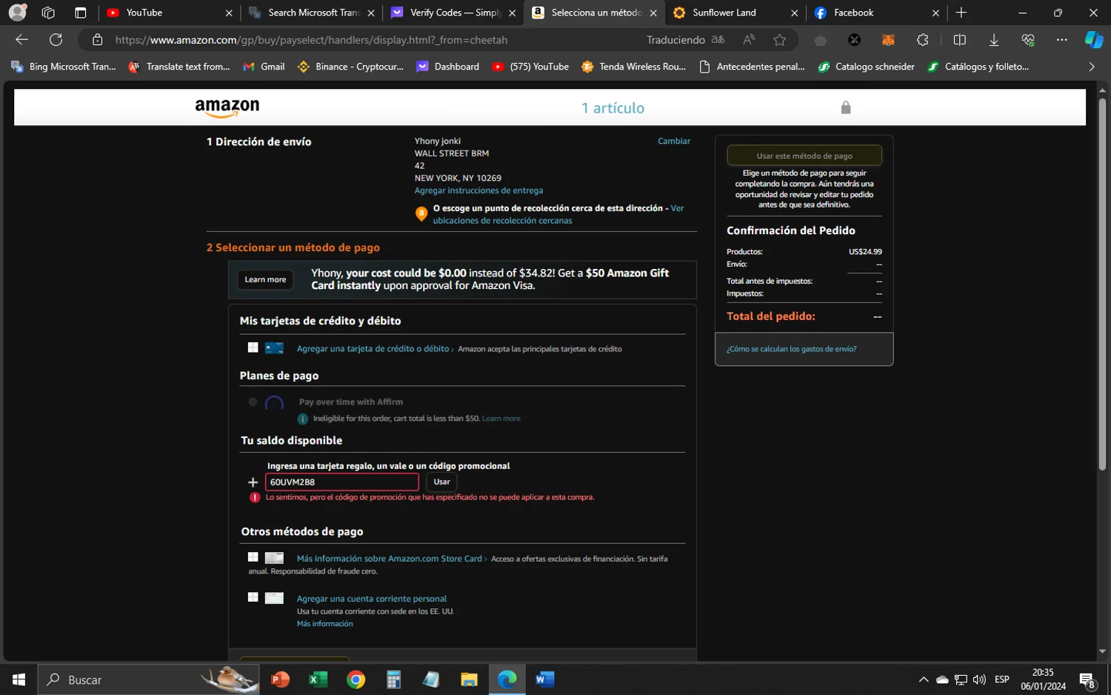Reload the page with refresh icon
The width and height of the screenshot is (1111, 695).
[56, 40]
